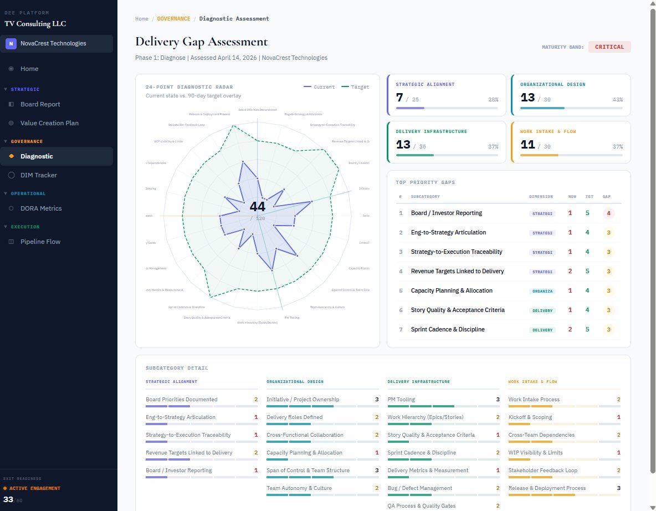
Task: Click Story Quality & Acceptance Criteria gap row
Action: (x=508, y=310)
